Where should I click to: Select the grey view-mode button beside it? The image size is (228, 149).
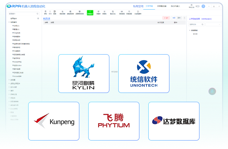click(179, 18)
